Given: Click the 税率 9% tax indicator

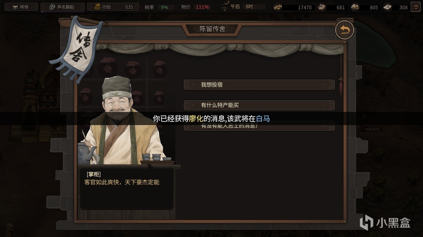Looking at the screenshot, I should pos(158,7).
